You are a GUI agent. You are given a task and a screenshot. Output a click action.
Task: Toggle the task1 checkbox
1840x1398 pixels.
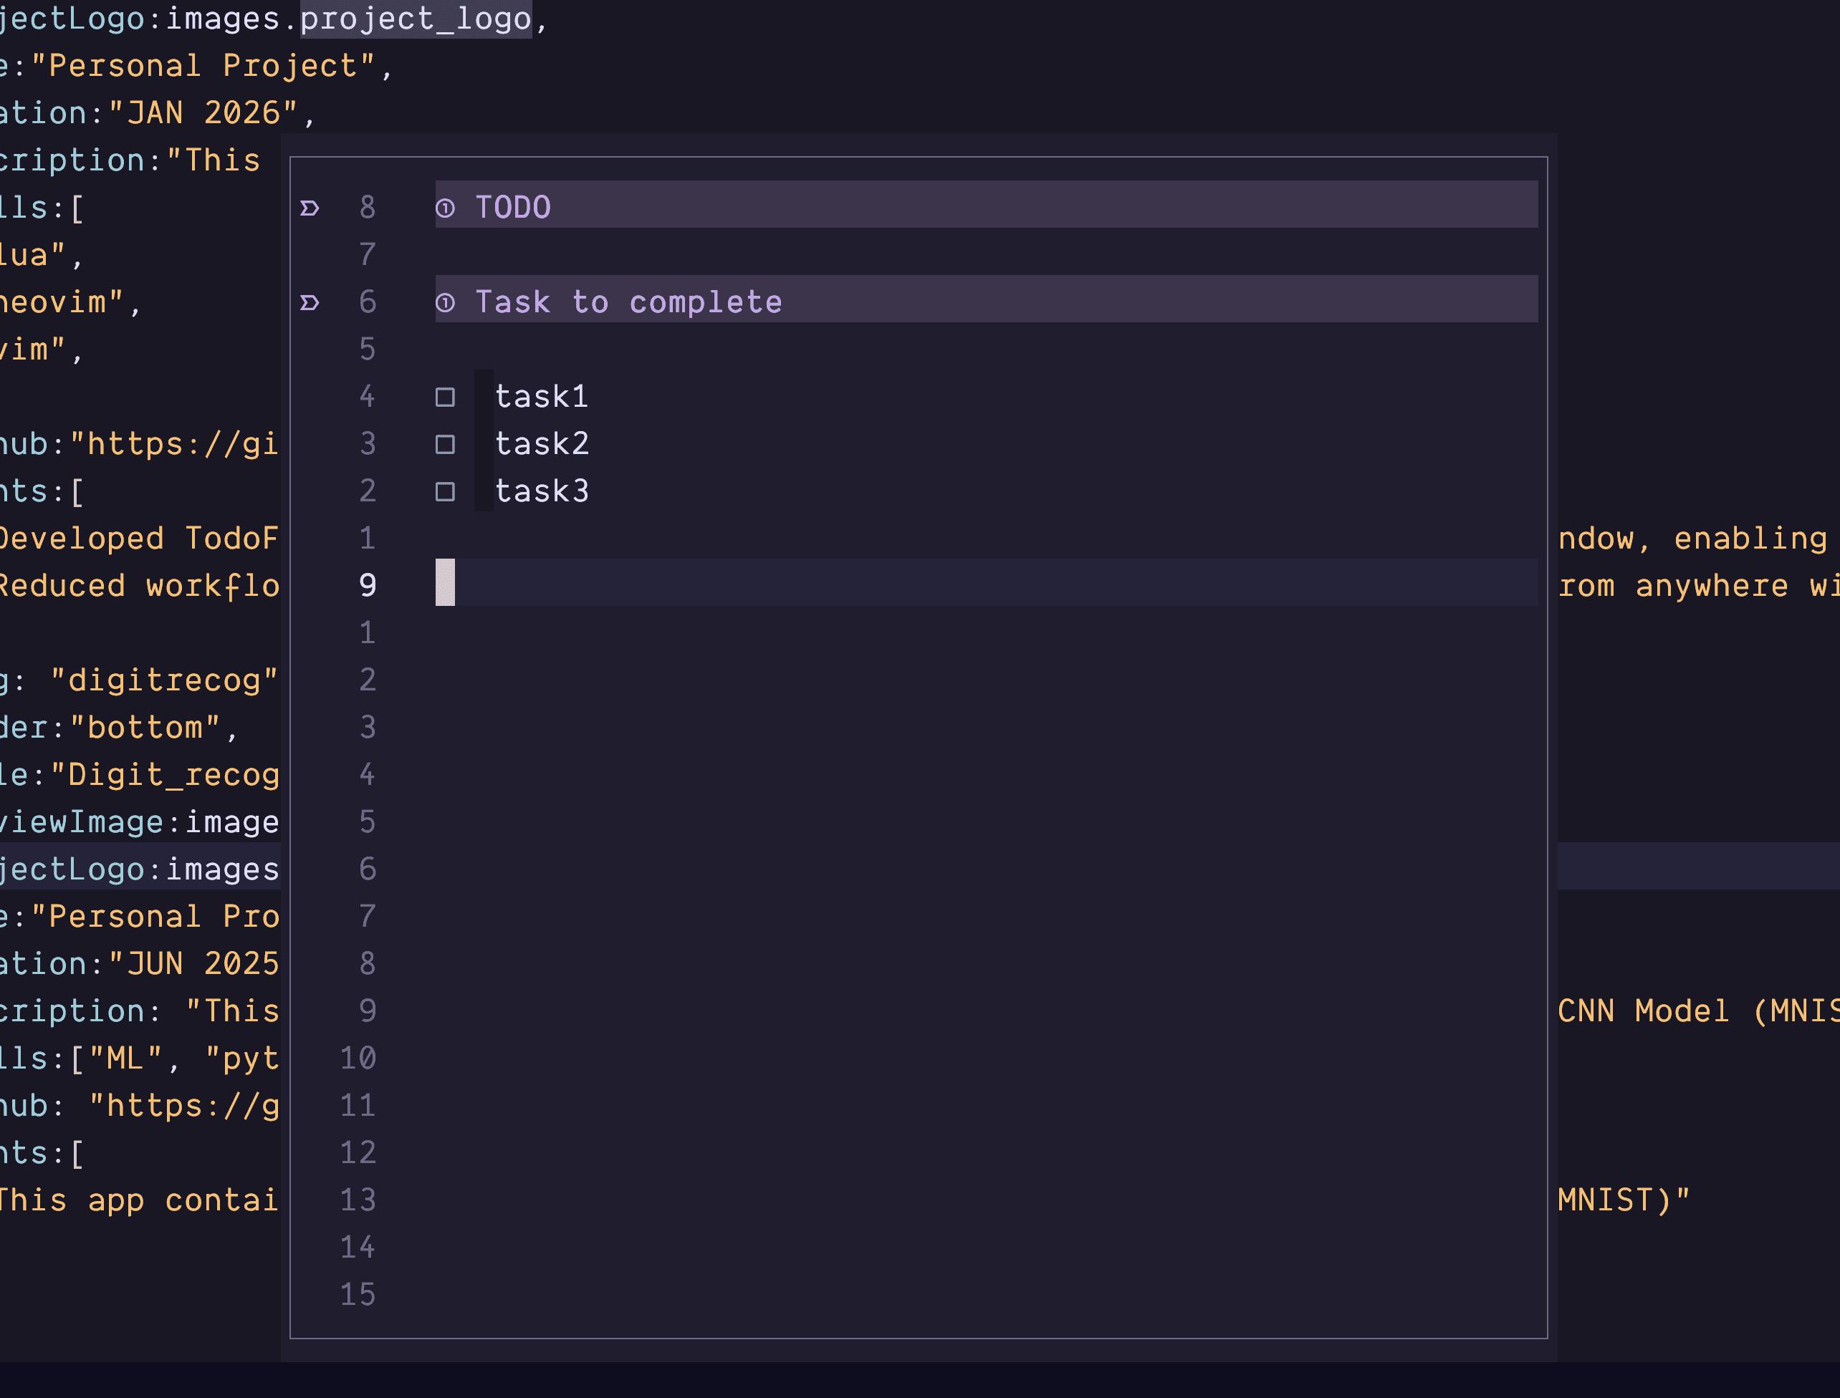(x=446, y=397)
